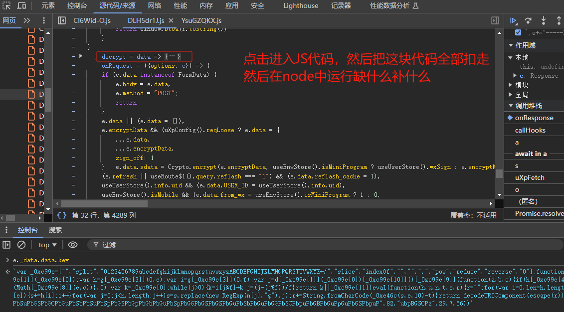This screenshot has width=564, height=312.
Task: Expand the folded decrypt function arrow
Action: click(x=81, y=56)
